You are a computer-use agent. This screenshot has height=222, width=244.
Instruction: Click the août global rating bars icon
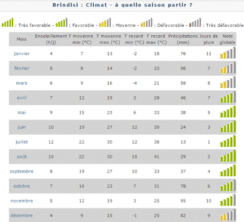[x=228, y=156]
